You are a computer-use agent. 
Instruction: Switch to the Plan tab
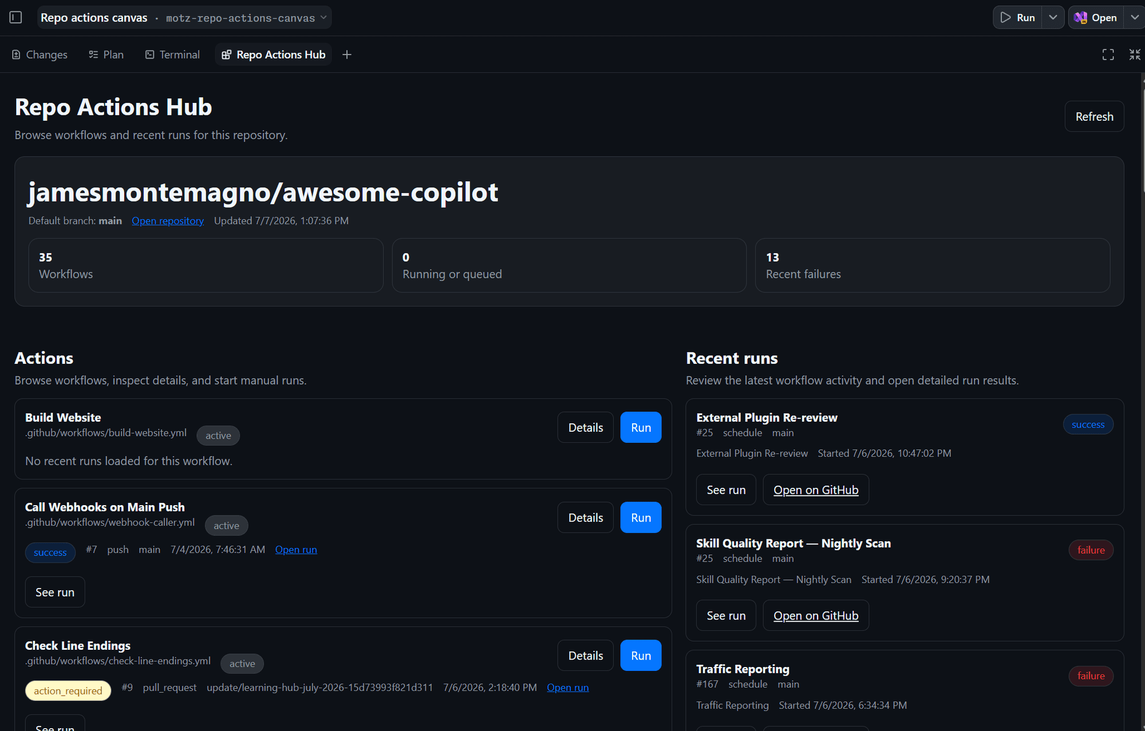106,54
